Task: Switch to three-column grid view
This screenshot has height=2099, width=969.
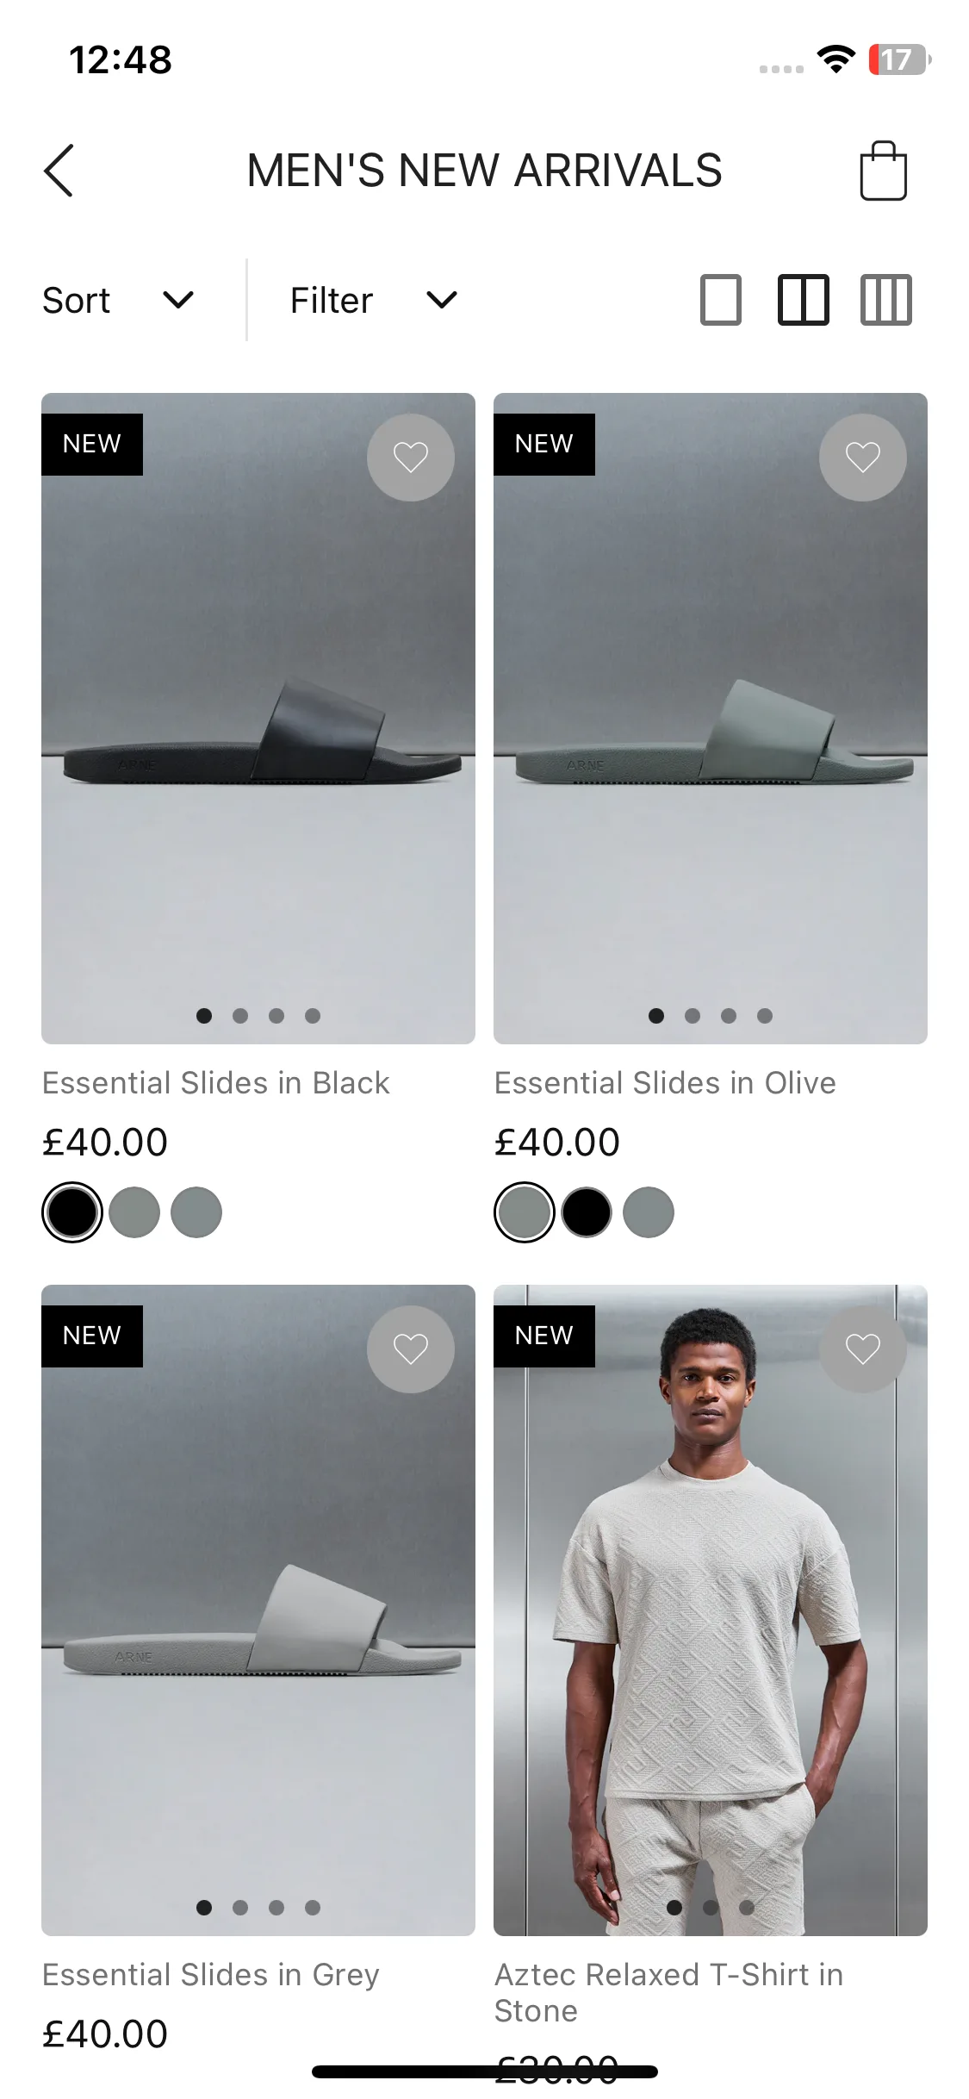Action: coord(885,300)
